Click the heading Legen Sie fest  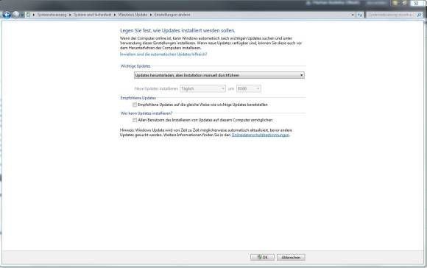pyautogui.click(x=177, y=30)
